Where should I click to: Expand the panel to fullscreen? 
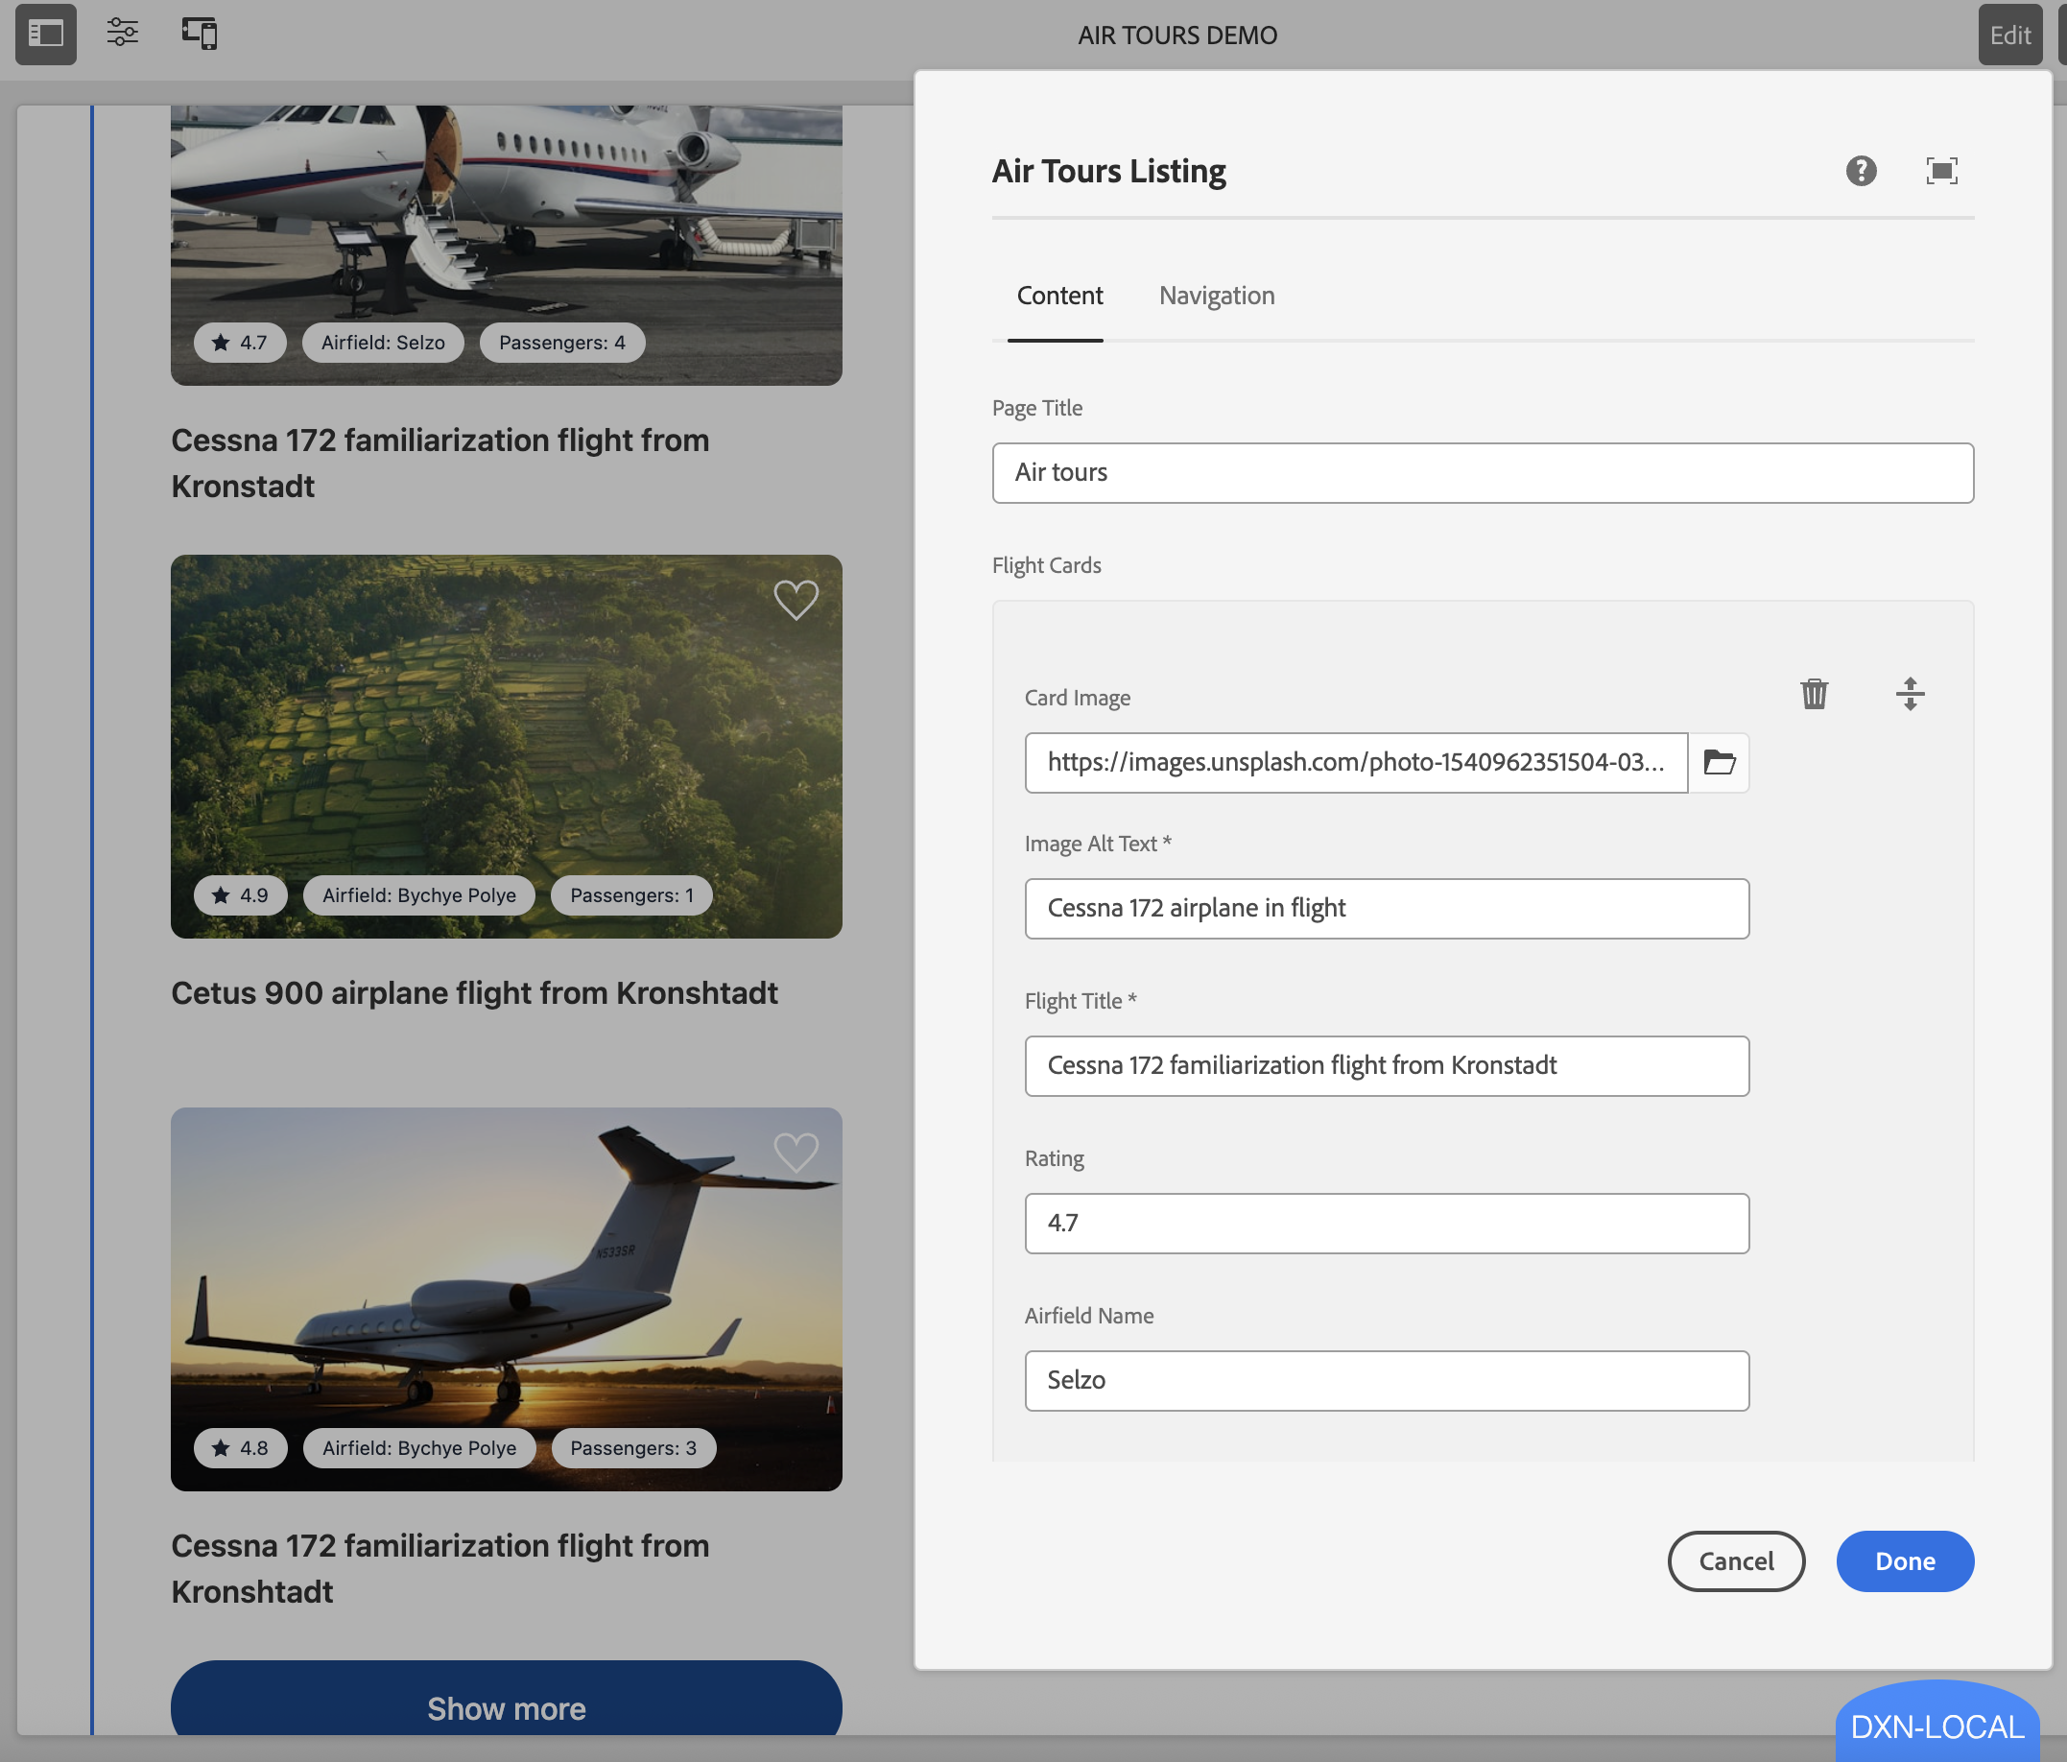1939,172
